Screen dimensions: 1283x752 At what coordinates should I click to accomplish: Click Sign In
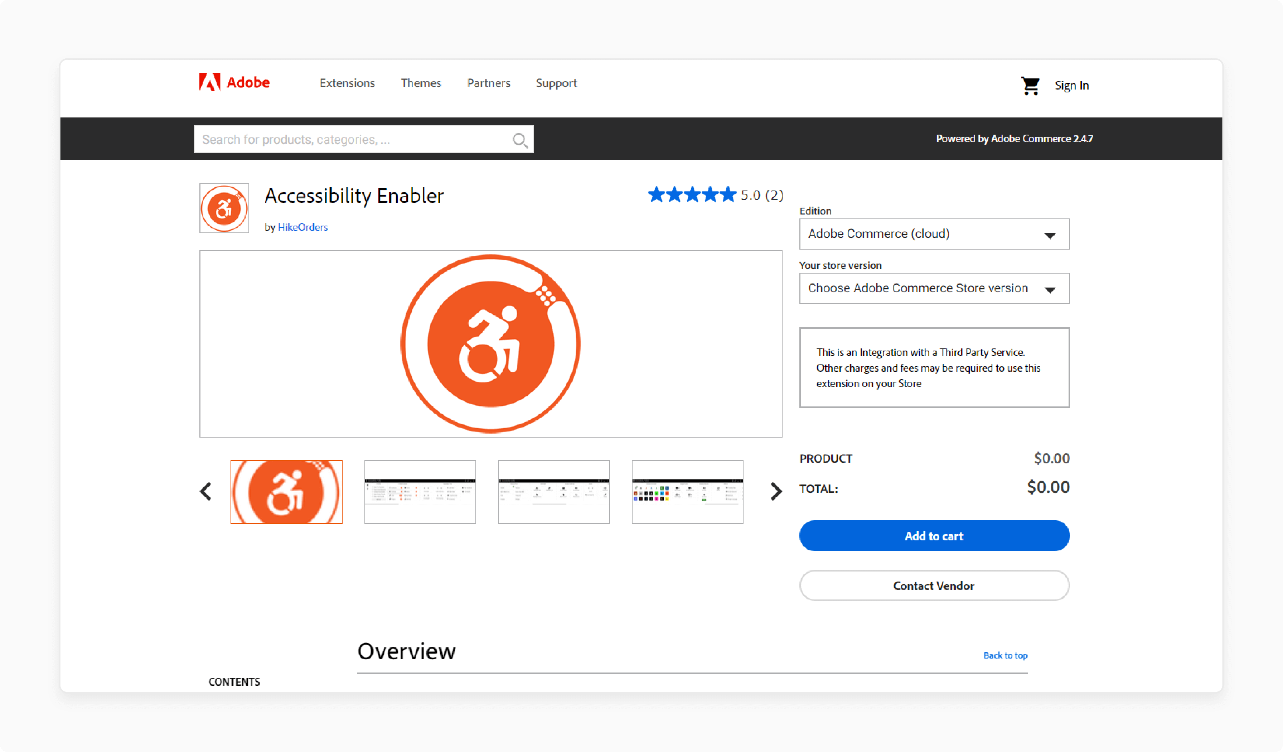coord(1071,86)
